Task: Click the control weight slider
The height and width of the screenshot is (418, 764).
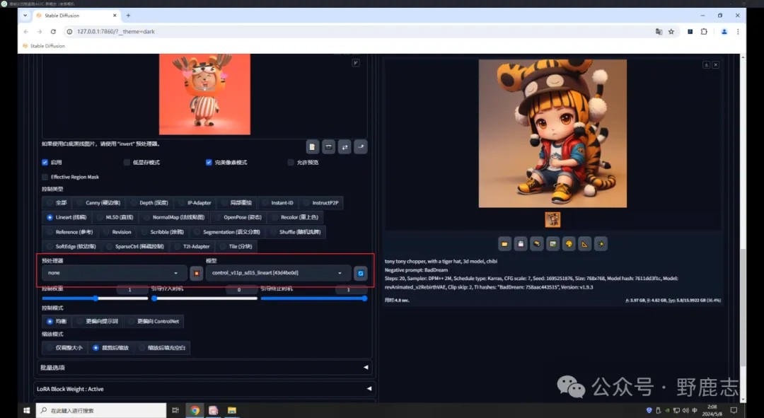Action: [x=95, y=298]
